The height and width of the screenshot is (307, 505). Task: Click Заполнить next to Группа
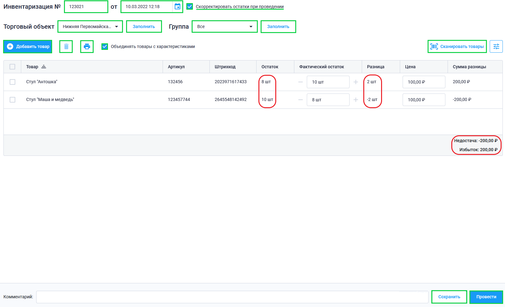point(278,26)
